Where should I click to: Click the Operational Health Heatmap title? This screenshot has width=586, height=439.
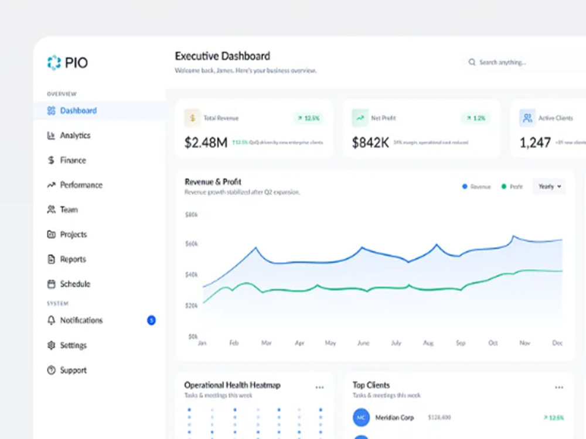click(x=232, y=385)
